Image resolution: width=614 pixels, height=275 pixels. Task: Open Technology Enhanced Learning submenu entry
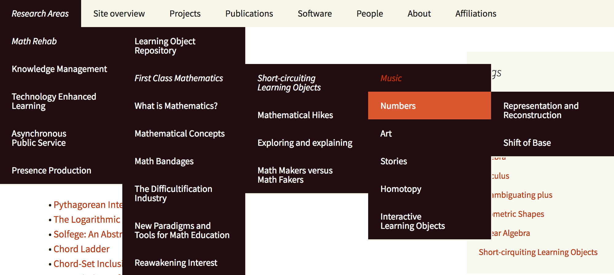pos(54,101)
